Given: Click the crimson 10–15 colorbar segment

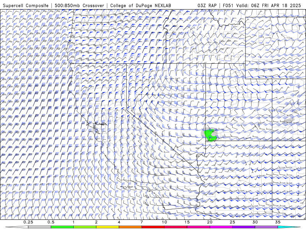Looking at the screenshot, I should pyautogui.click(x=176, y=227).
